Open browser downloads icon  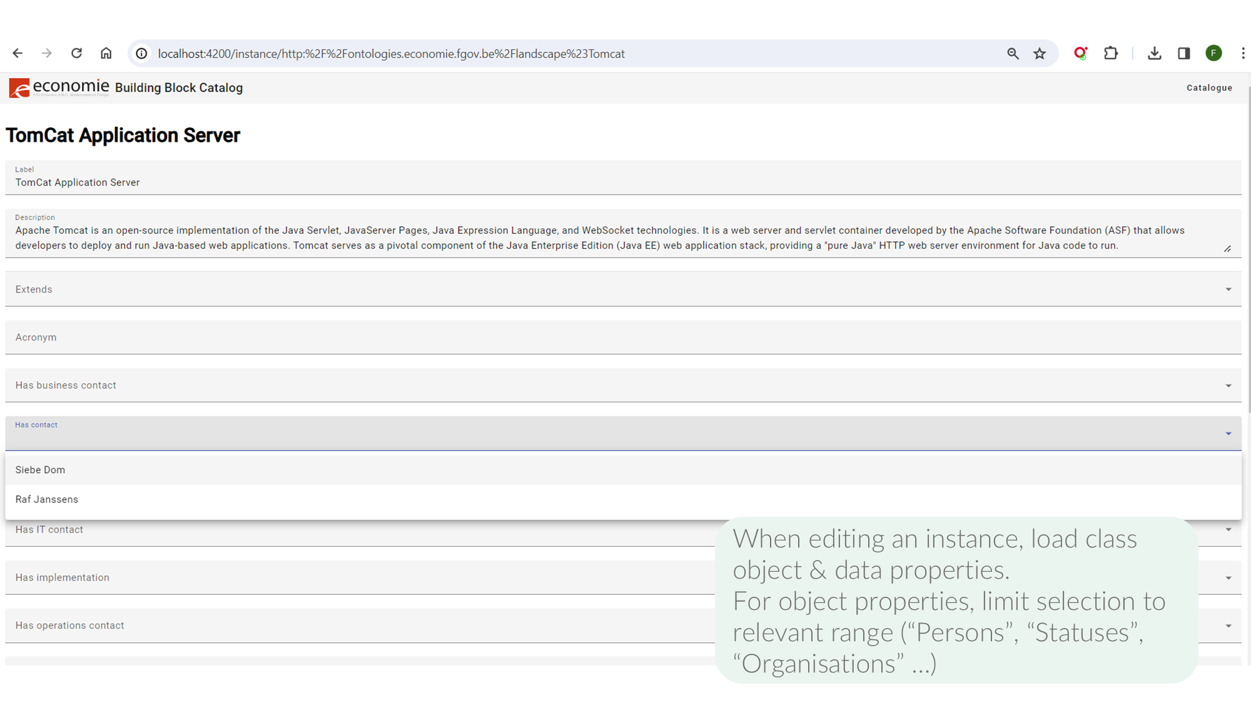tap(1155, 54)
